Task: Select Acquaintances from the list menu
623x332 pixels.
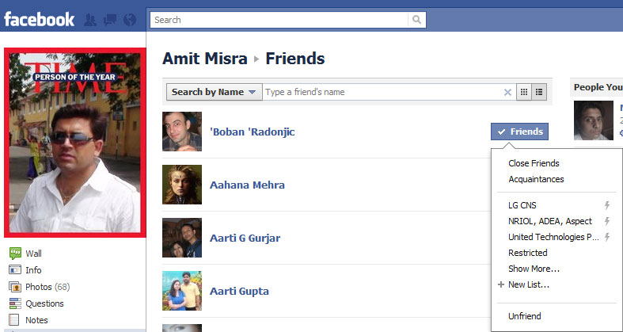Action: click(x=536, y=179)
